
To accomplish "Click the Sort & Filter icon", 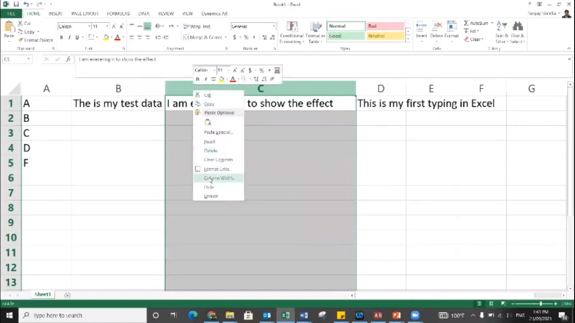I will coord(501,26).
